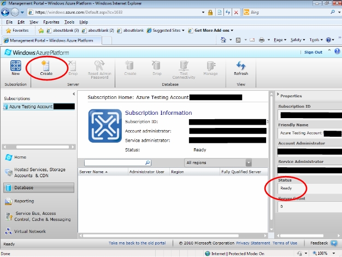
Task: Click the New Subscription icon
Action: 16,66
